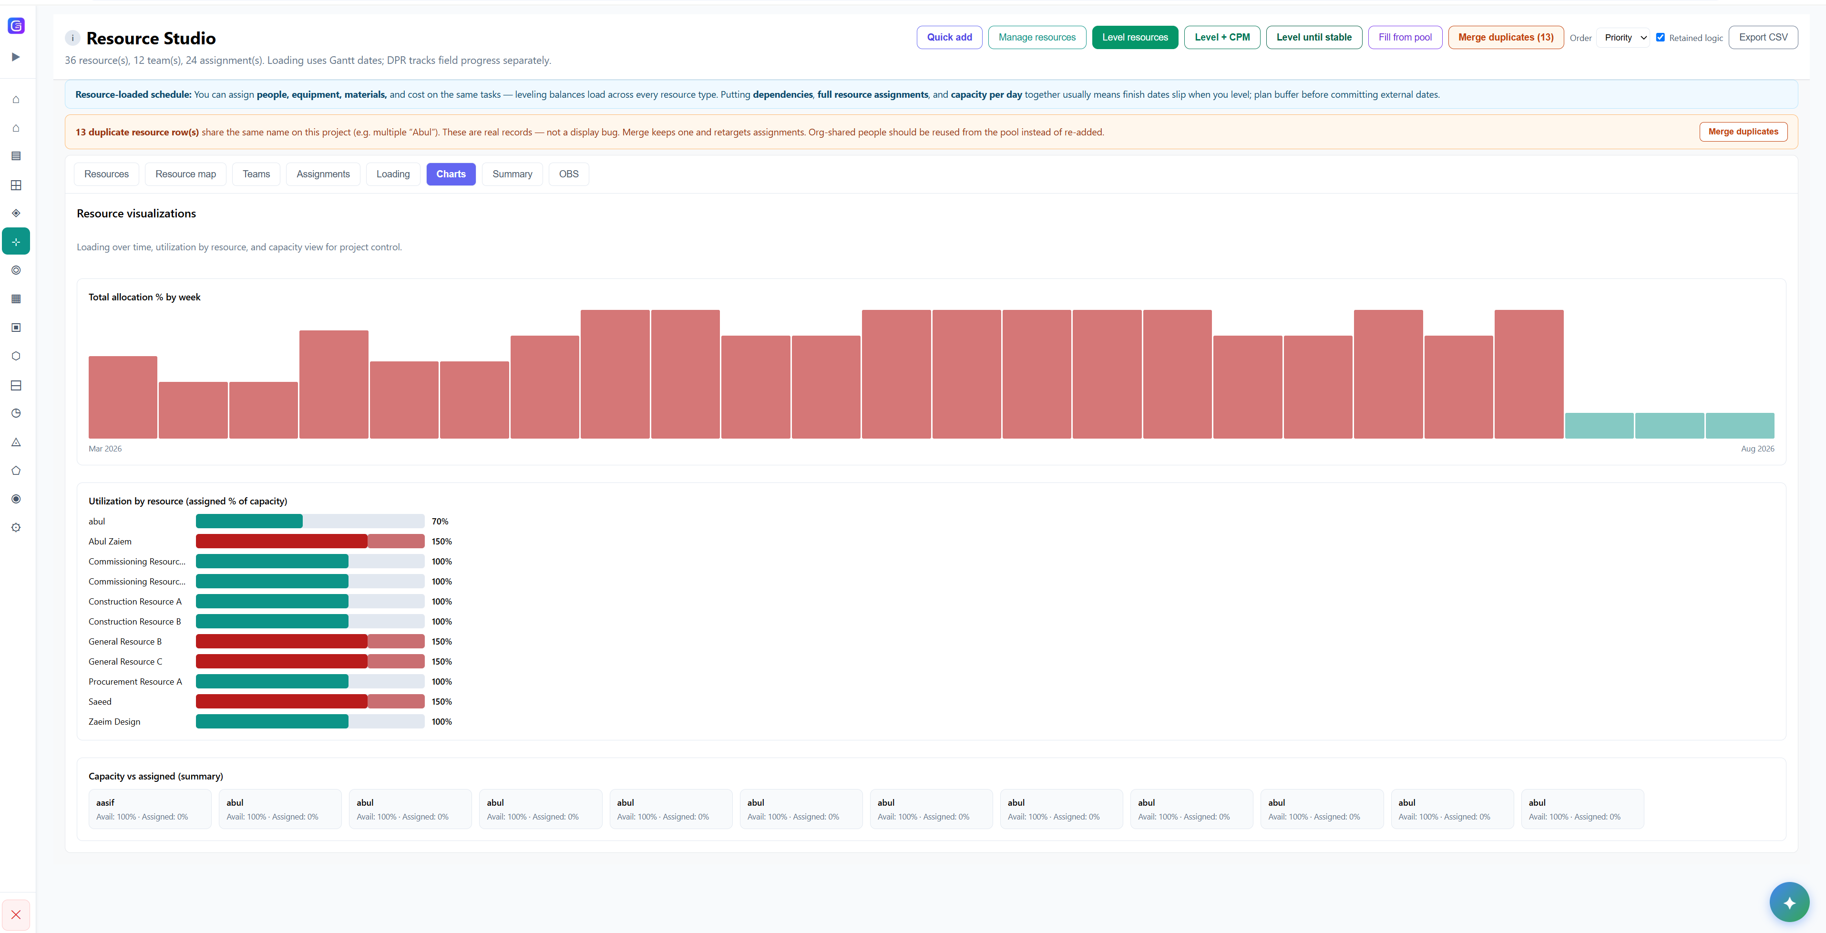Select the square-with-filled-center sidebar icon
The height and width of the screenshot is (933, 1826).
tap(16, 328)
